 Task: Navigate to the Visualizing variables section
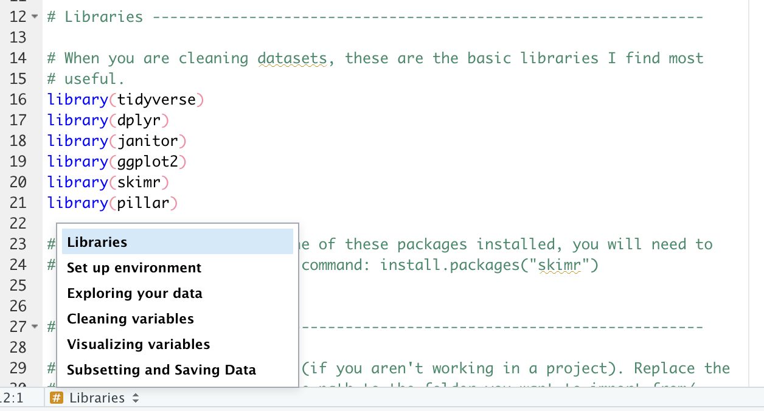(x=138, y=345)
